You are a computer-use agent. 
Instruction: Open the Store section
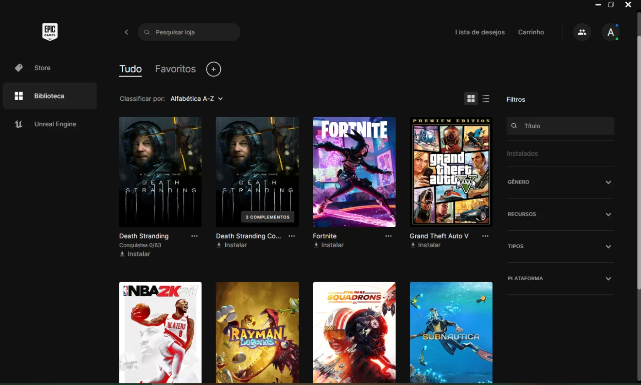click(x=50, y=68)
